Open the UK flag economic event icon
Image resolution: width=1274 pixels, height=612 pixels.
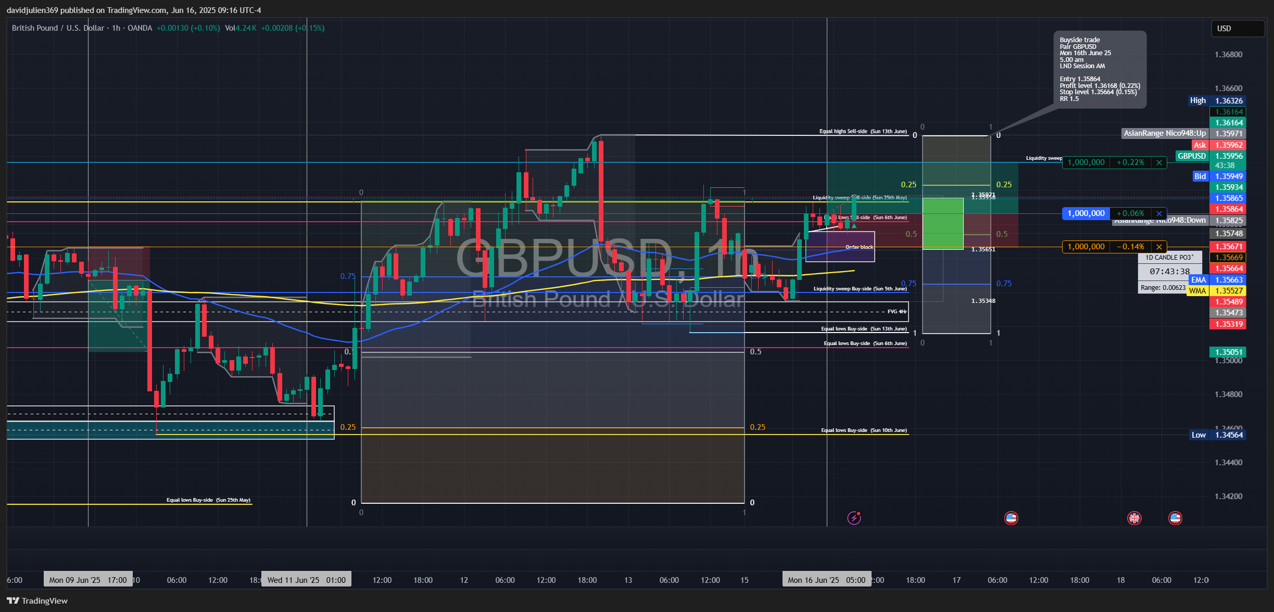tap(1134, 518)
